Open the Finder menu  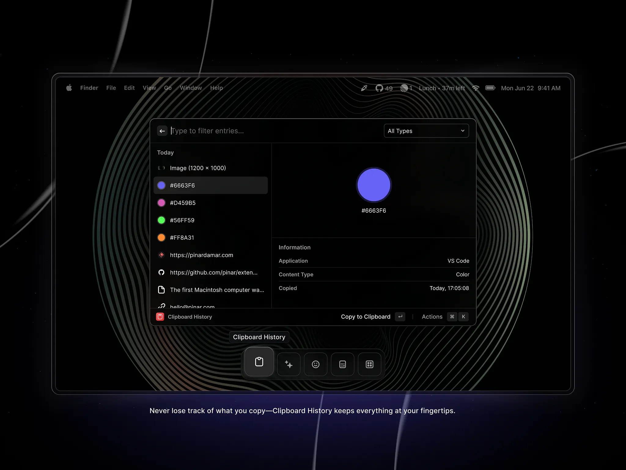coord(89,88)
